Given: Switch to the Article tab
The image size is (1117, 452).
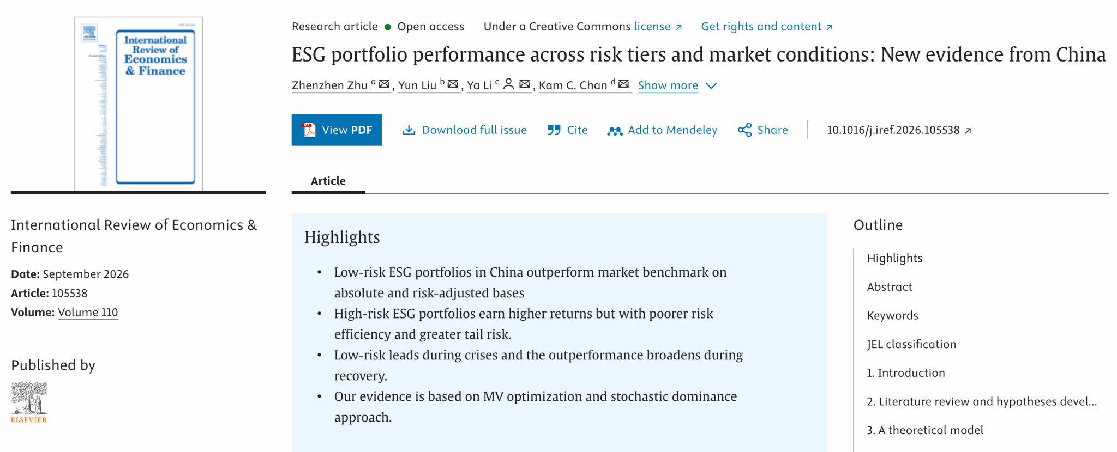Looking at the screenshot, I should pyautogui.click(x=328, y=181).
